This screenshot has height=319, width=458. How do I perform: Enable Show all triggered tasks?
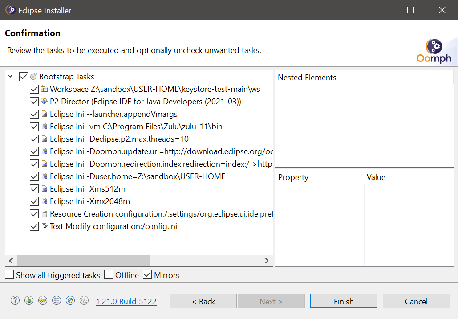point(9,275)
